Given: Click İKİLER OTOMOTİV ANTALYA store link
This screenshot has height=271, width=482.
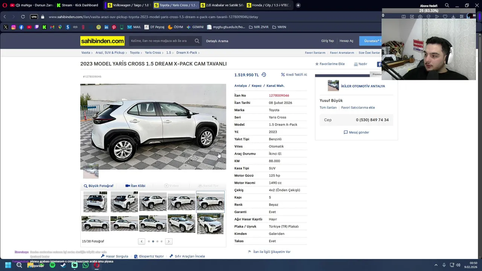Looking at the screenshot, I should pyautogui.click(x=363, y=86).
